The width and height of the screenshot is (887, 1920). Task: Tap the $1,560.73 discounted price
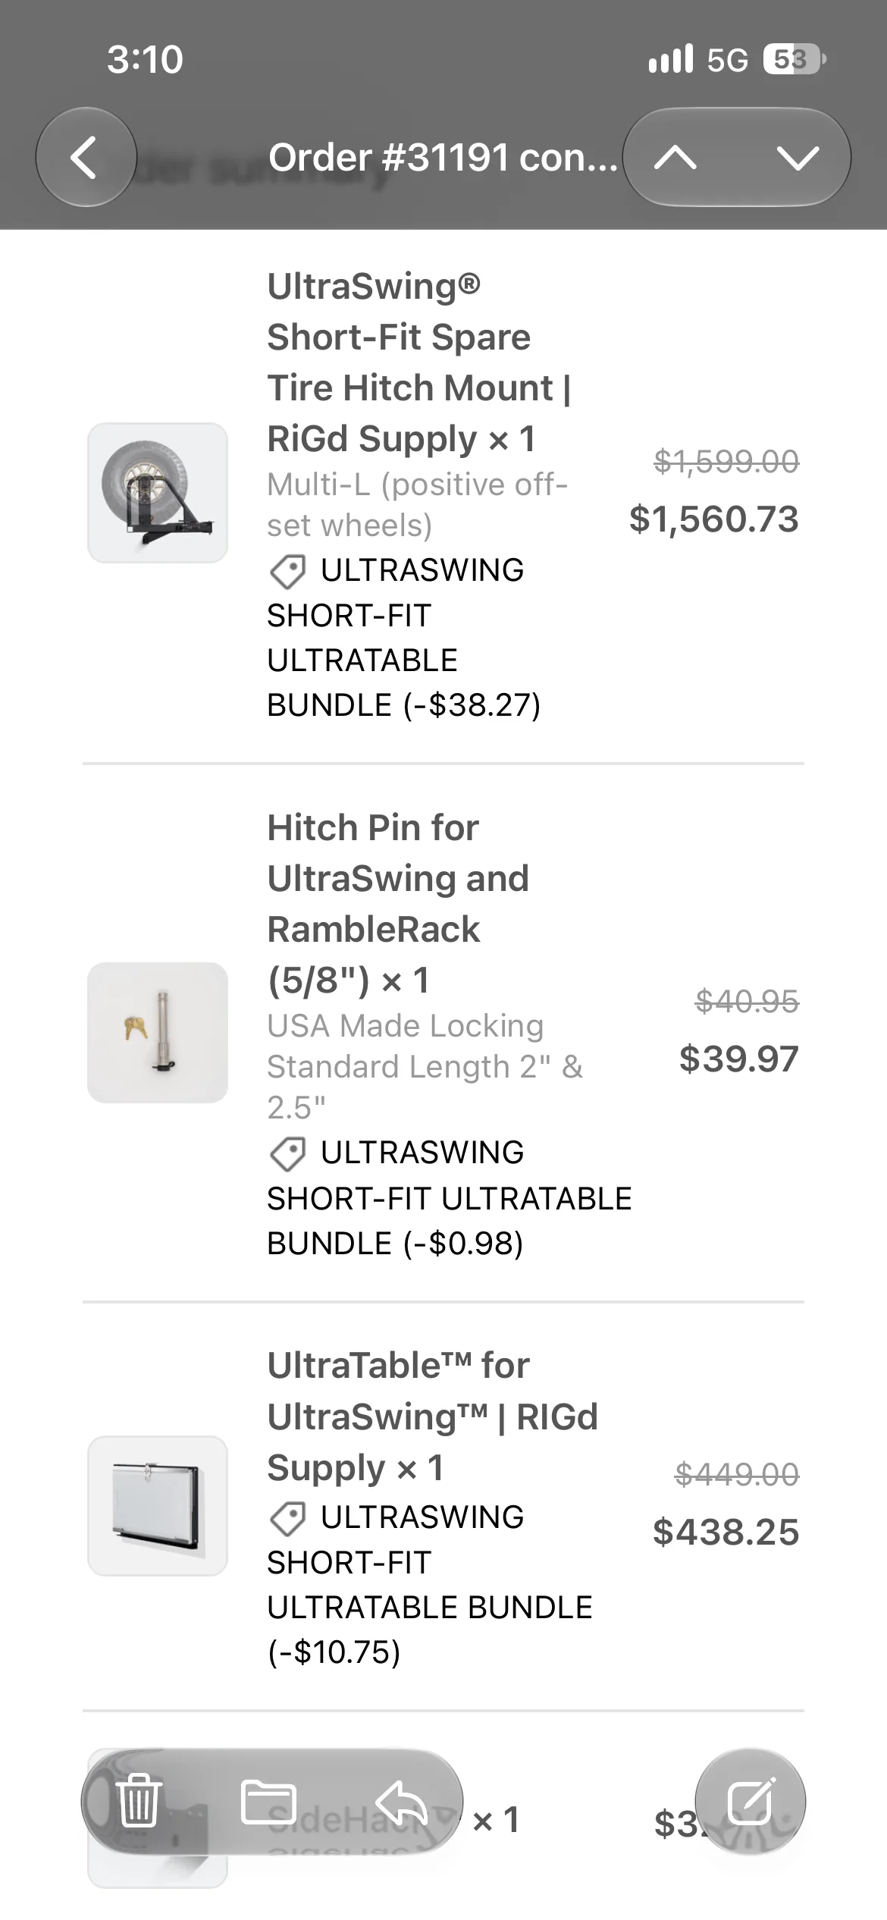[x=714, y=519]
